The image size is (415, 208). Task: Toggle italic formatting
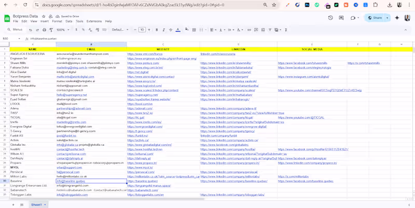point(163,30)
